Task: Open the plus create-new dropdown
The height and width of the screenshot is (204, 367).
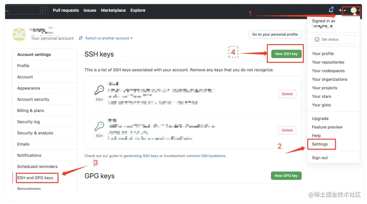Action: [342, 10]
